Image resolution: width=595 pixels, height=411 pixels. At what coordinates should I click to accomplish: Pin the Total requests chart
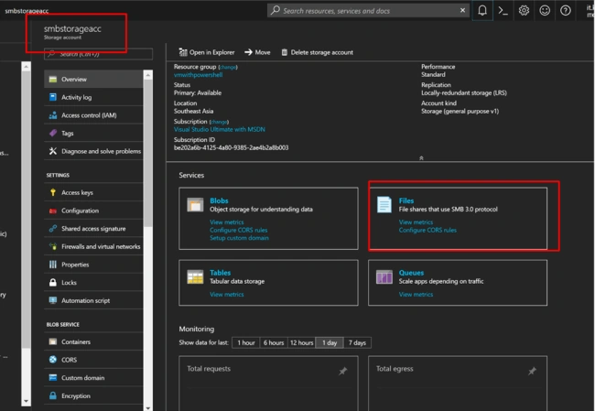point(342,371)
